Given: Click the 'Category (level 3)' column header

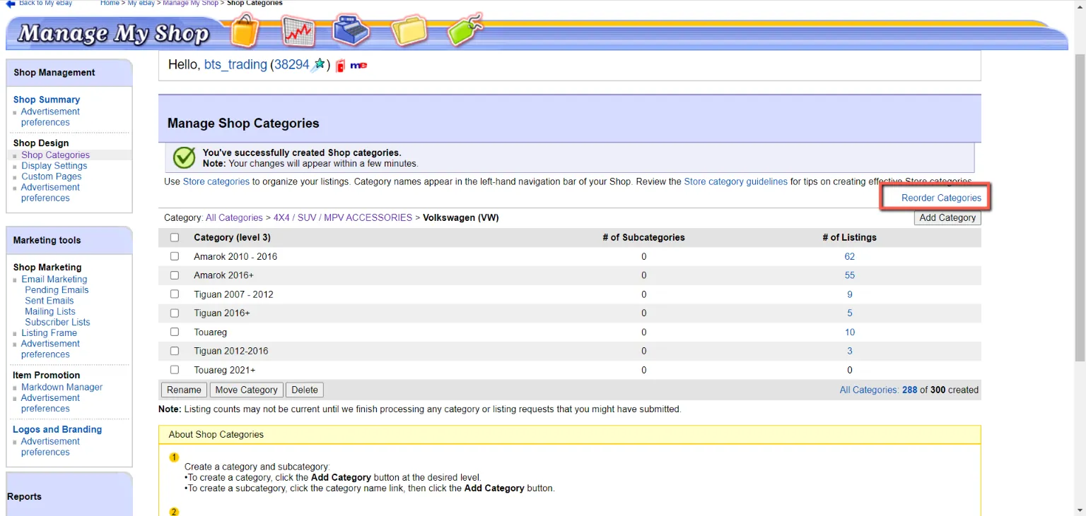Looking at the screenshot, I should coord(232,238).
